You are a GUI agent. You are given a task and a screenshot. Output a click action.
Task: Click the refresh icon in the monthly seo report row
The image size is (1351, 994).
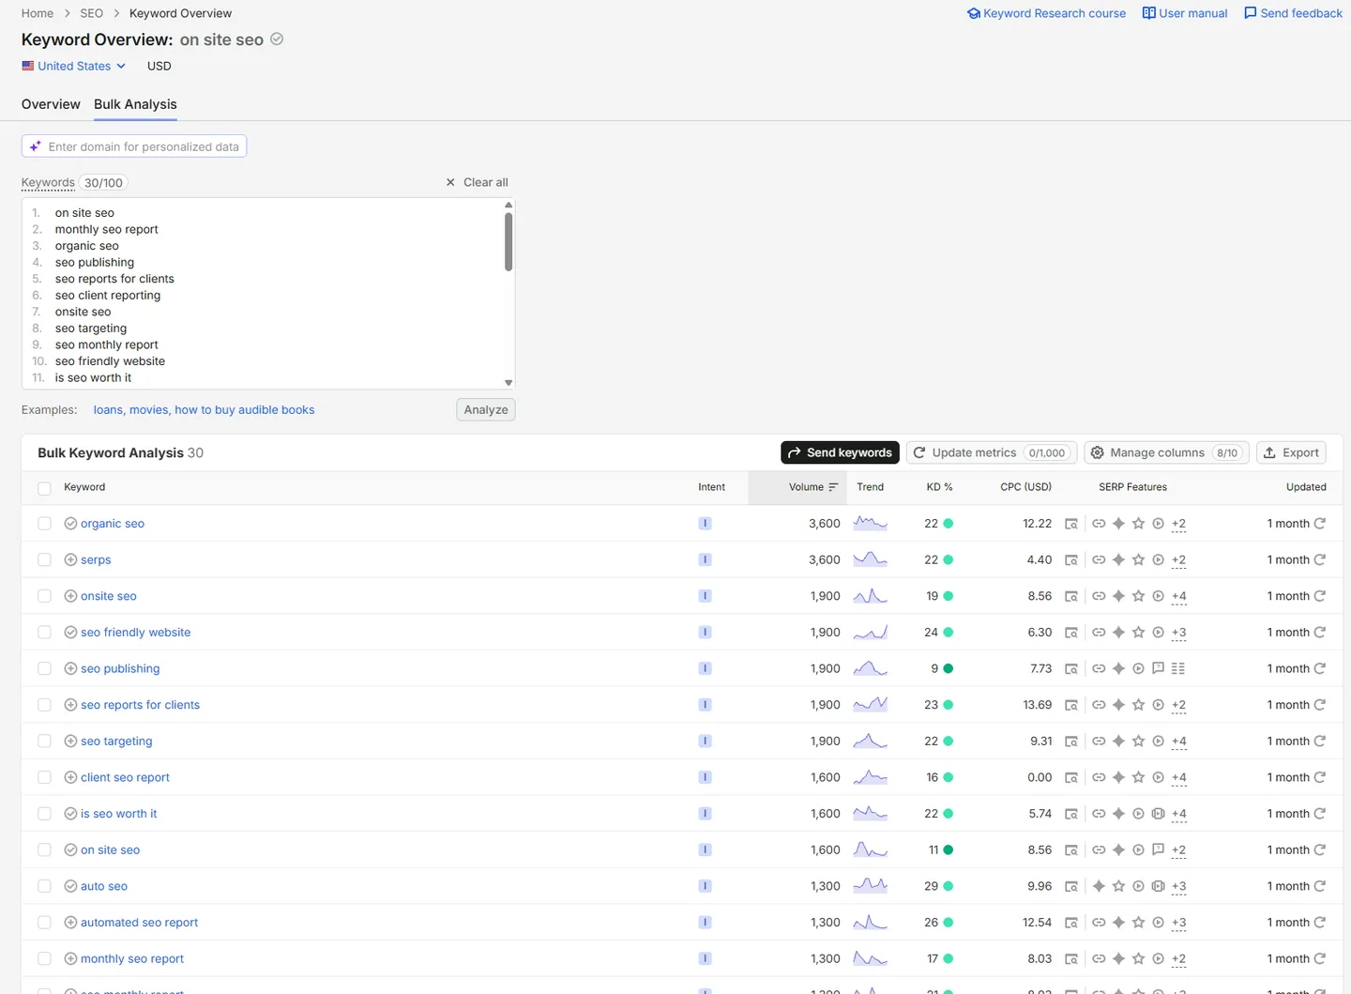click(x=1319, y=959)
